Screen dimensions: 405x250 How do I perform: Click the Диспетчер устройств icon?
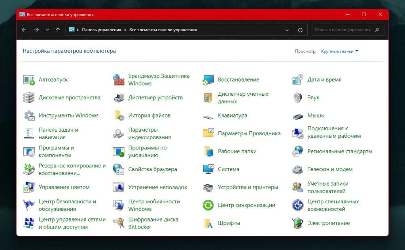119,98
